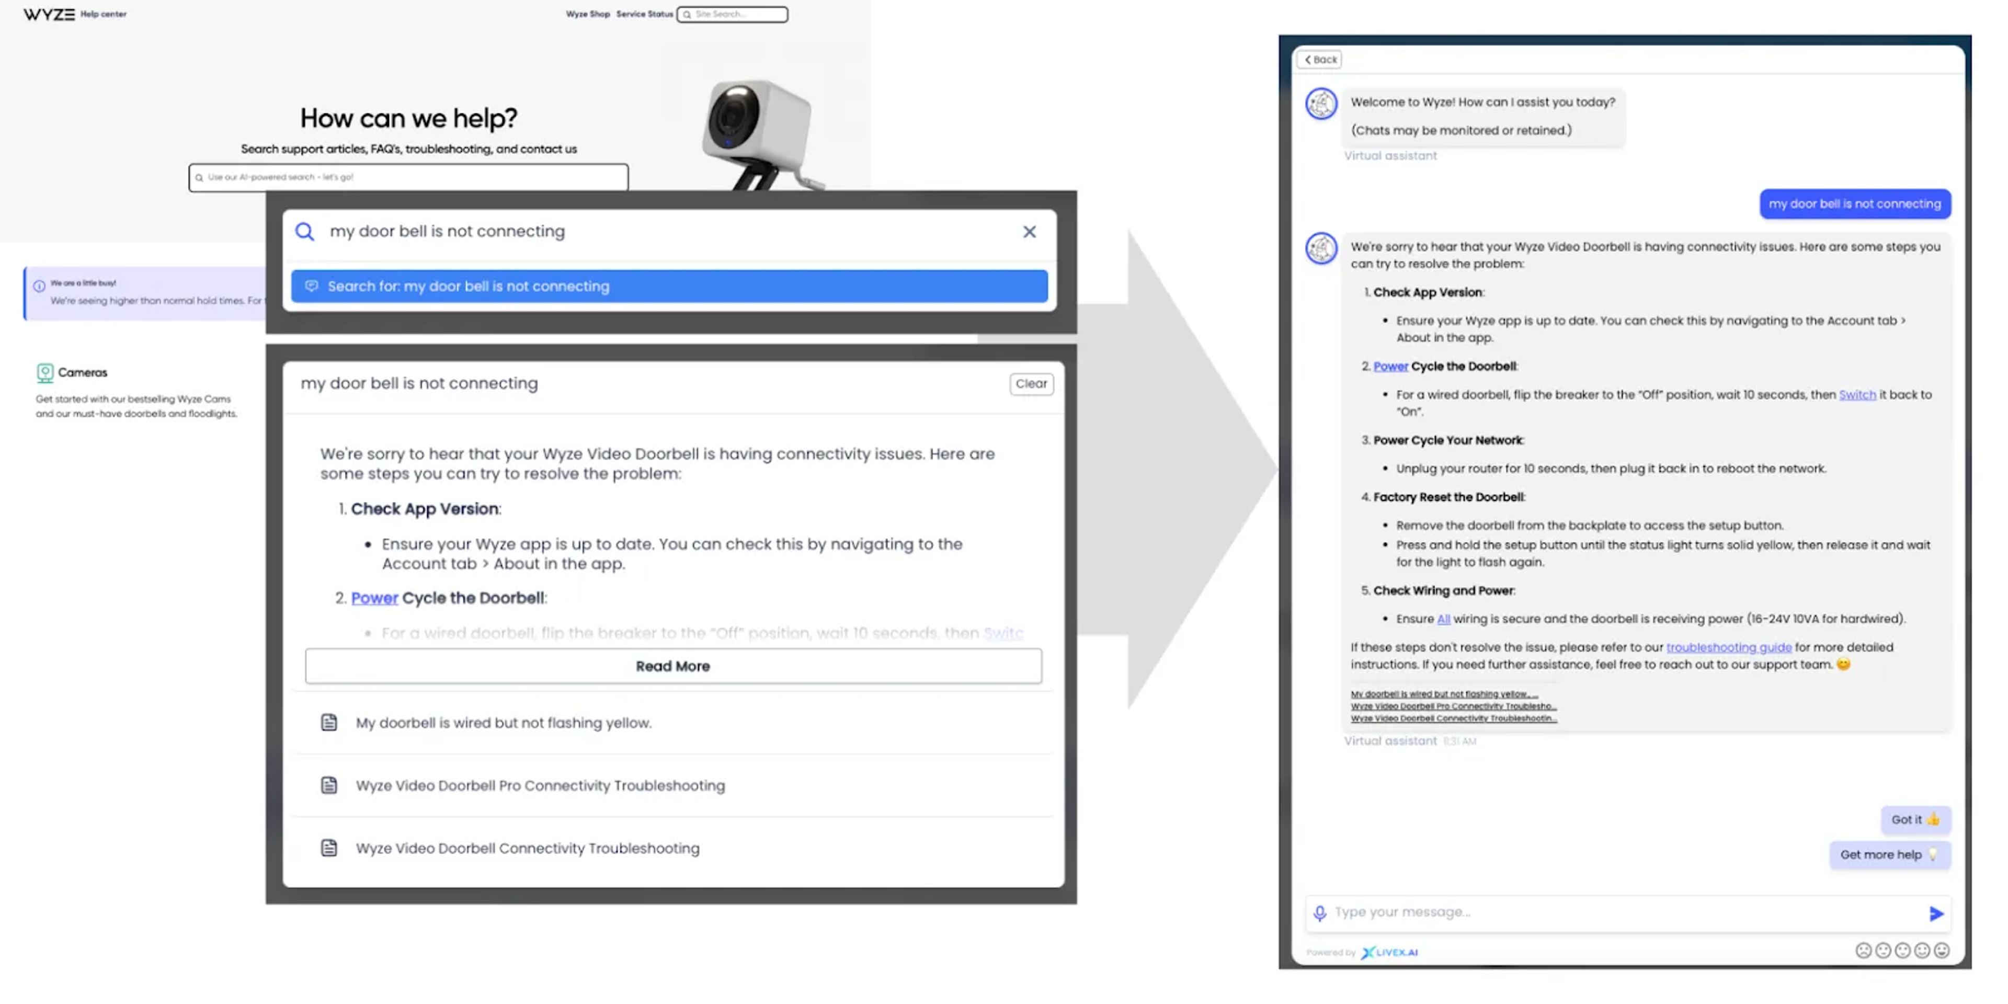Click the Site Search field
This screenshot has width=2008, height=1004.
[732, 14]
